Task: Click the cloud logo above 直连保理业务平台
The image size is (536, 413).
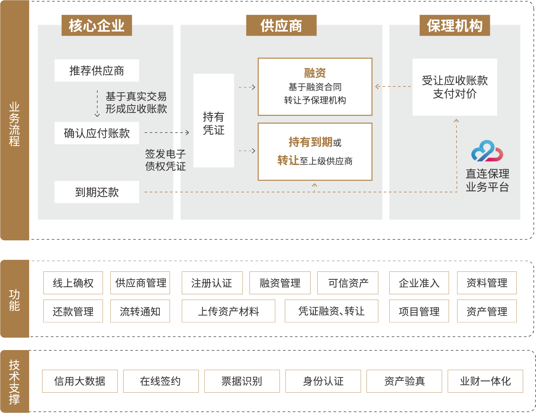Action: point(487,151)
